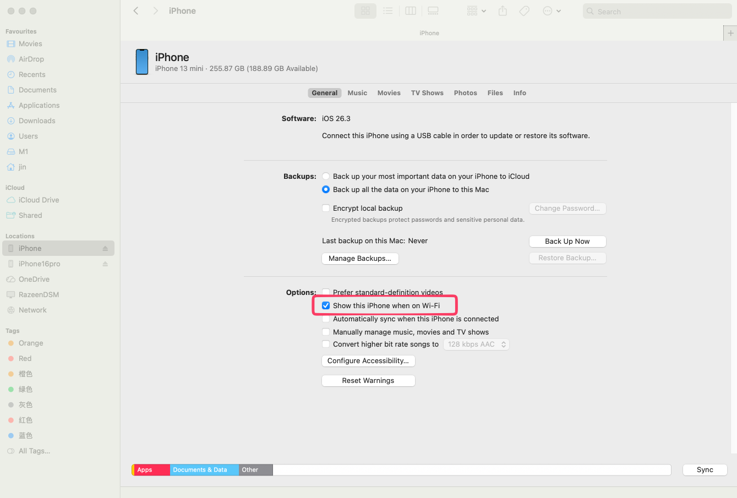Switch to the Files tab
The image size is (737, 498).
click(495, 93)
